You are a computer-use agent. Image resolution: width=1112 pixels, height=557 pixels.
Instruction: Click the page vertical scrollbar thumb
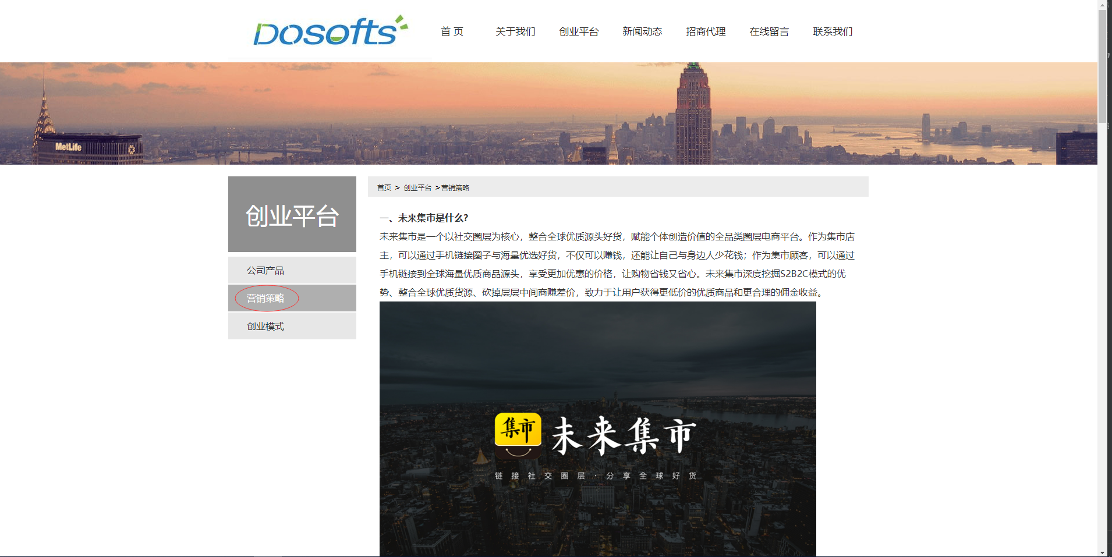click(1103, 66)
